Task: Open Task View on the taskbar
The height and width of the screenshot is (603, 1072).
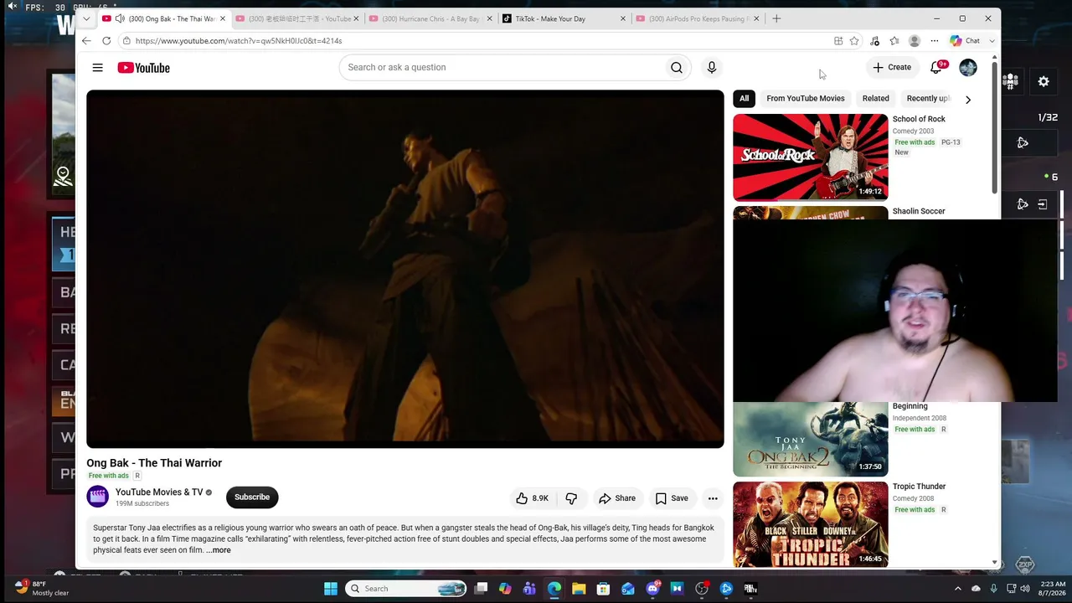Action: 481,589
